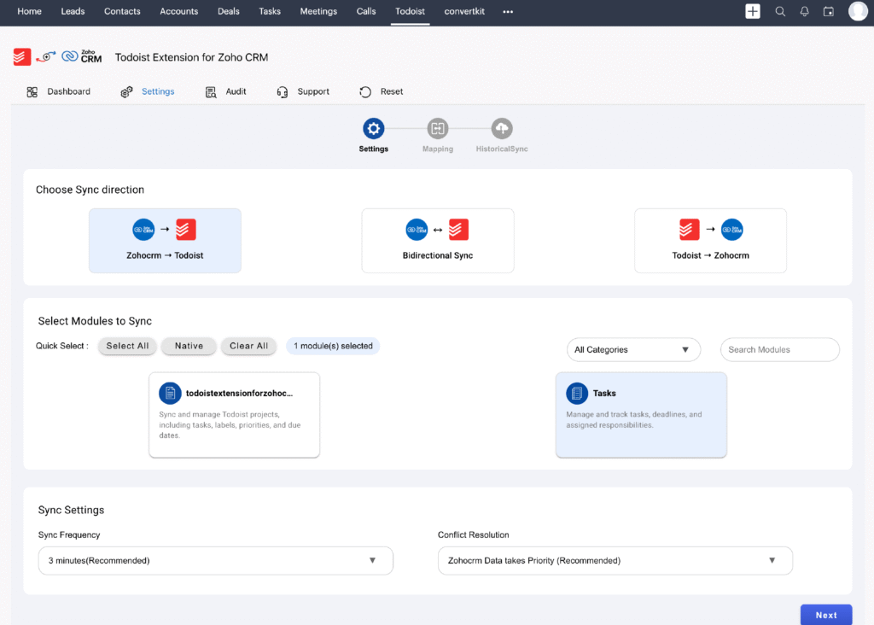Reset the extension configuration
This screenshot has height=625, width=874.
point(380,91)
